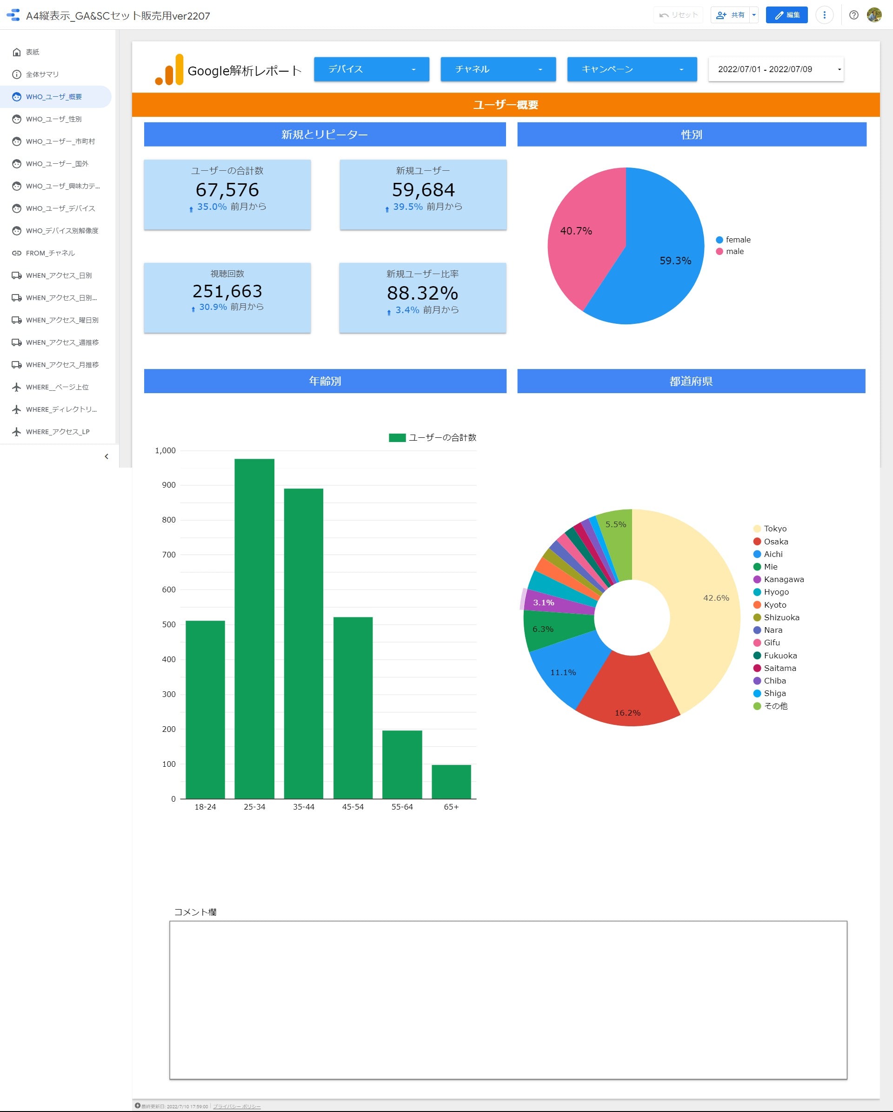893x1112 pixels.
Task: Click the Kanagawa legend color dot
Action: [757, 580]
